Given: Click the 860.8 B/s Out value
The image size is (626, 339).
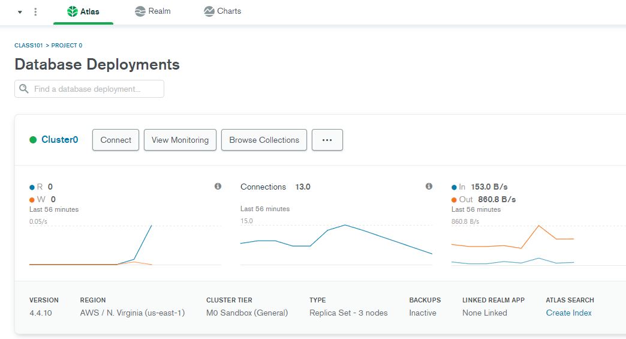Looking at the screenshot, I should [x=496, y=199].
